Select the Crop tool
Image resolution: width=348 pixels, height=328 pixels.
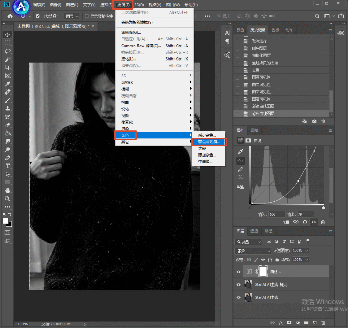7,68
